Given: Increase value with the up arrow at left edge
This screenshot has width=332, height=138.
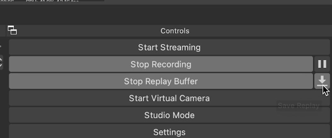Looking at the screenshot, I should click(1, 59).
